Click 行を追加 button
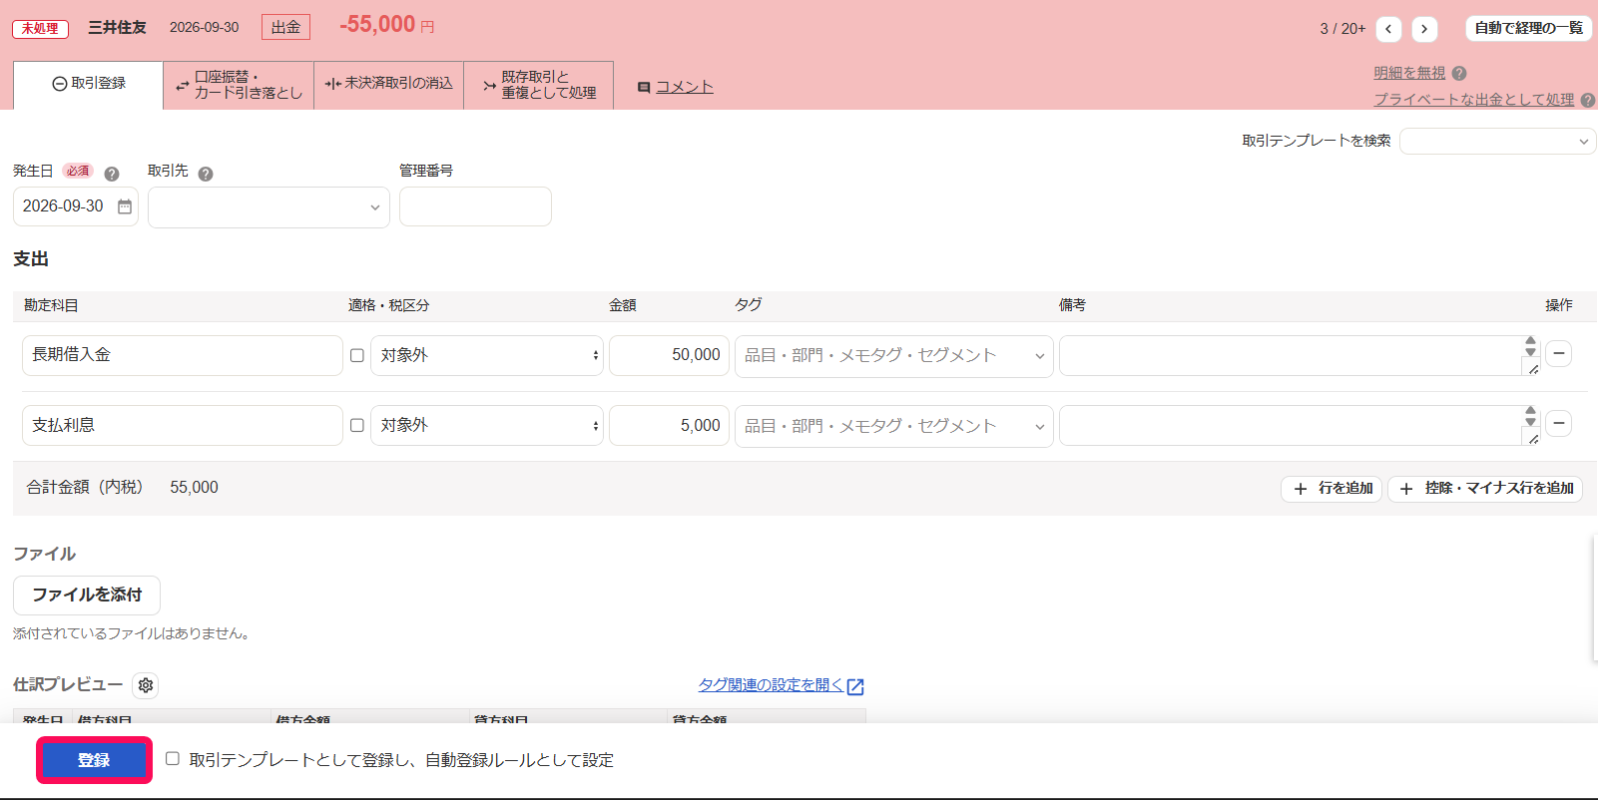This screenshot has height=800, width=1598. (x=1332, y=489)
